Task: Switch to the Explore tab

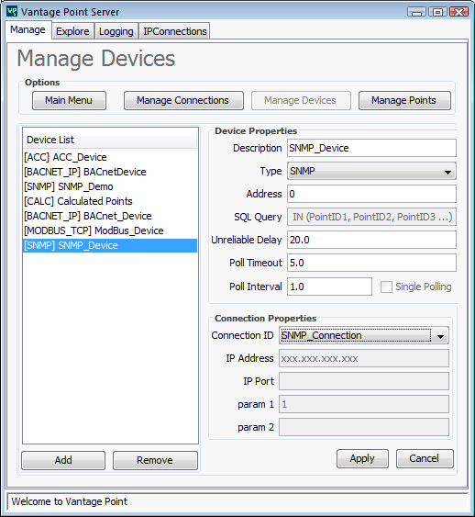Action: pyautogui.click(x=72, y=31)
